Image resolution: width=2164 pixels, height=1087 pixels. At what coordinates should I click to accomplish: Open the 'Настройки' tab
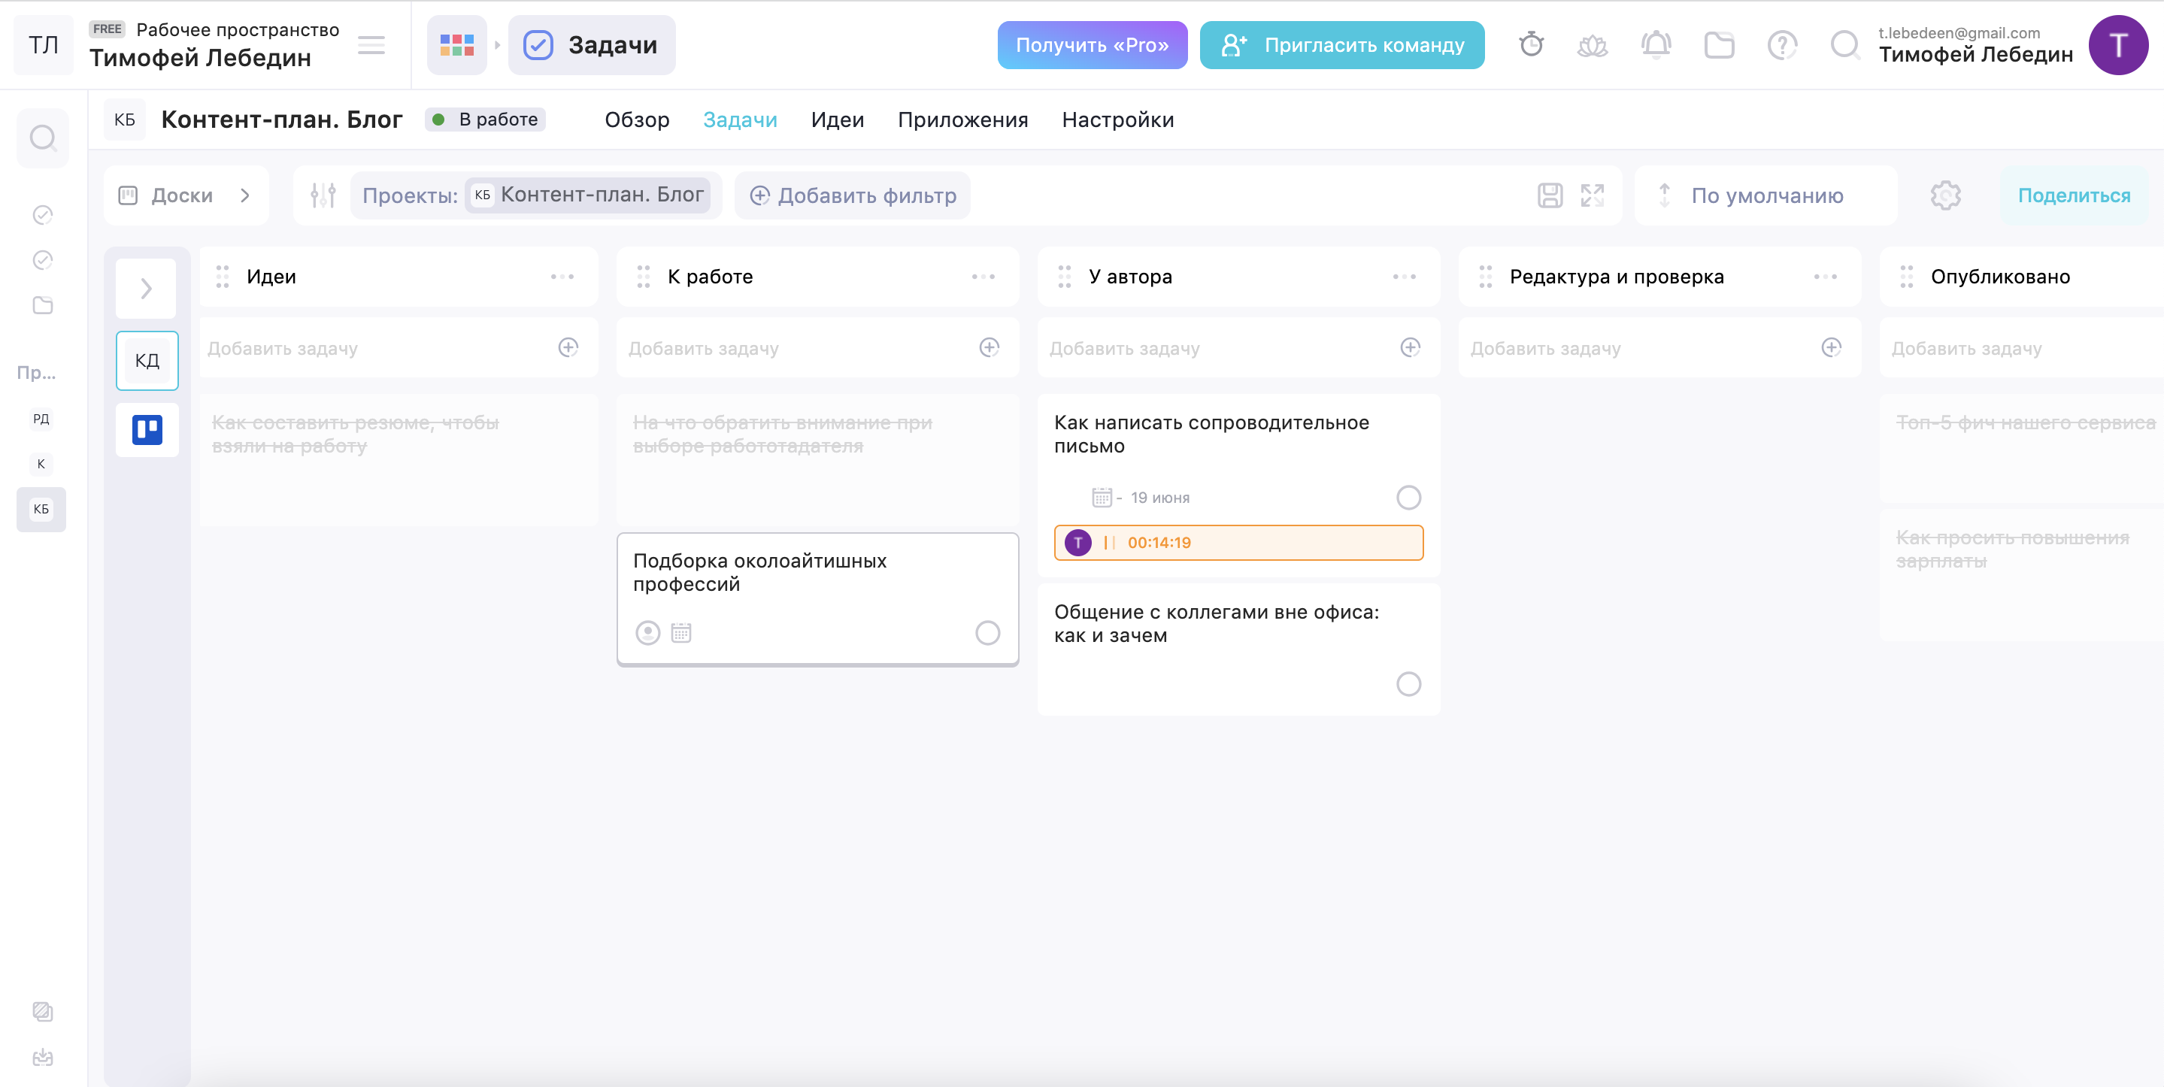(1118, 120)
